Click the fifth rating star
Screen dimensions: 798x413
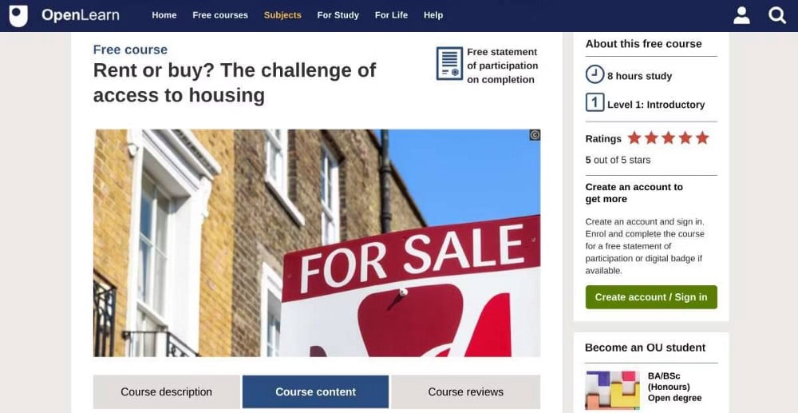coord(702,138)
